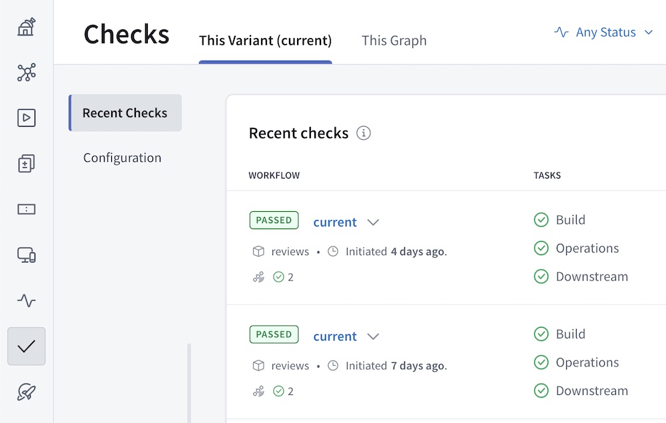Open the Explorer via the play icon

(26, 118)
